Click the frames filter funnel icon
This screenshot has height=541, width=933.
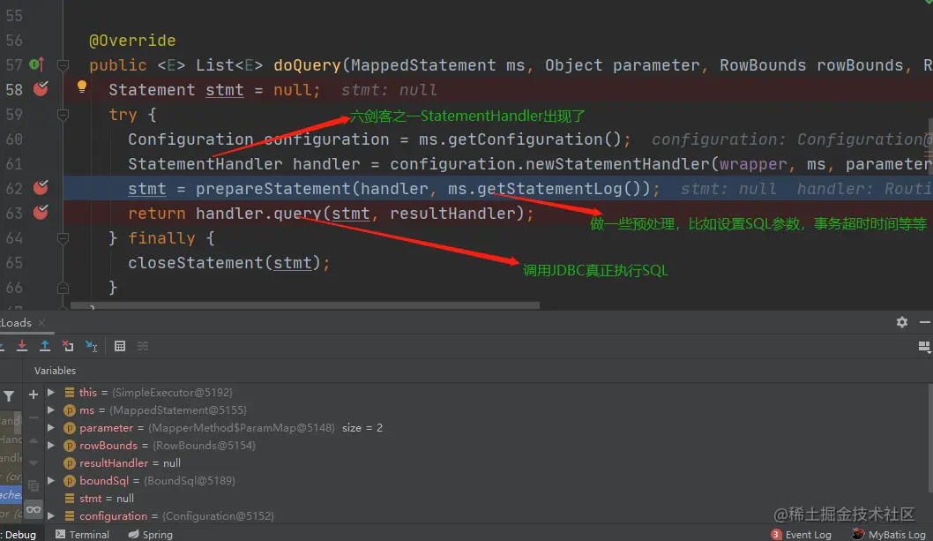coord(9,395)
